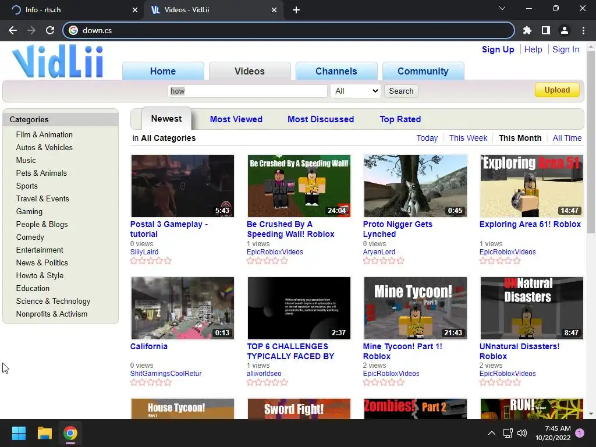
Task: Click the Sign In link
Action: (x=566, y=49)
